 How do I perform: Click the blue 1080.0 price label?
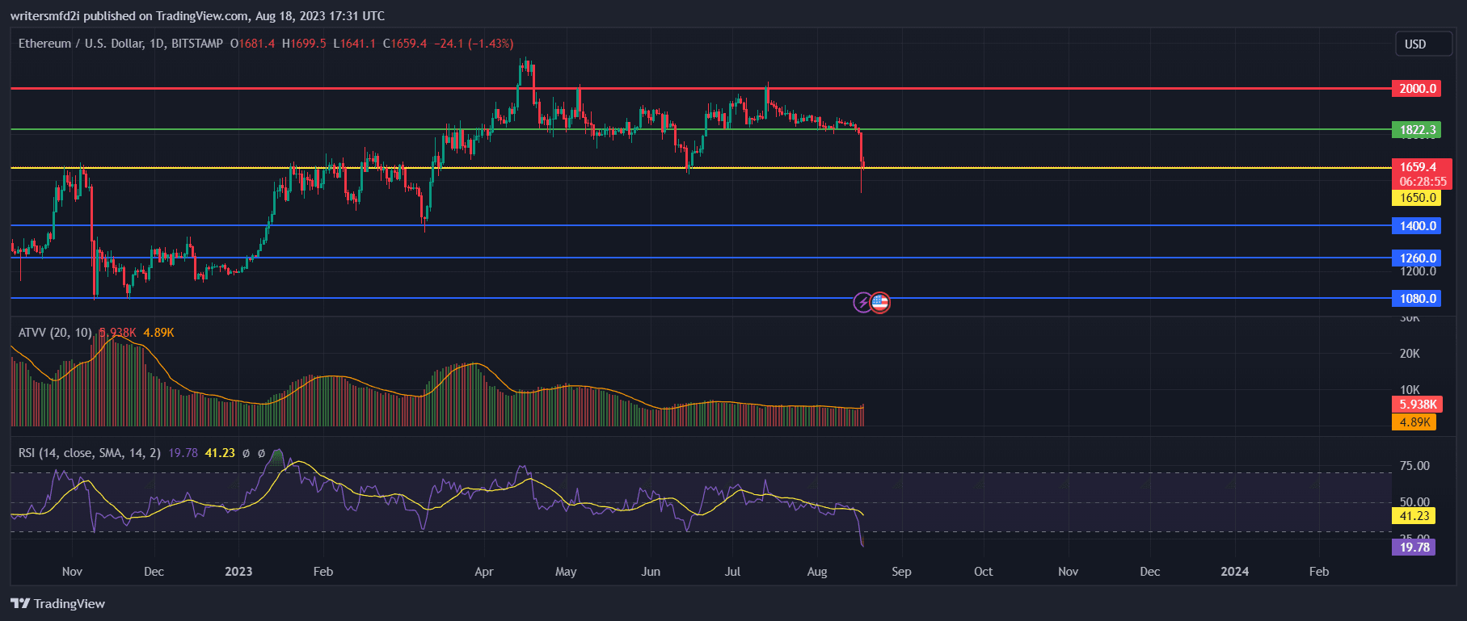point(1418,299)
